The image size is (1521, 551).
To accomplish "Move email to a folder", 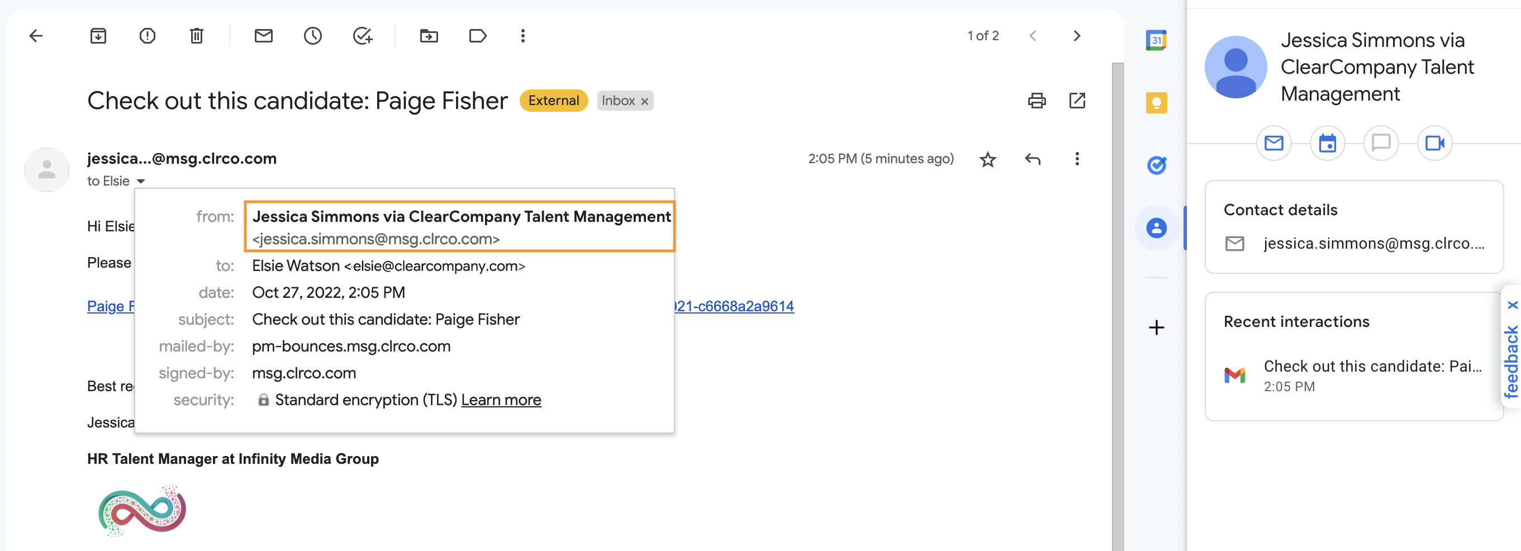I will pyautogui.click(x=429, y=36).
